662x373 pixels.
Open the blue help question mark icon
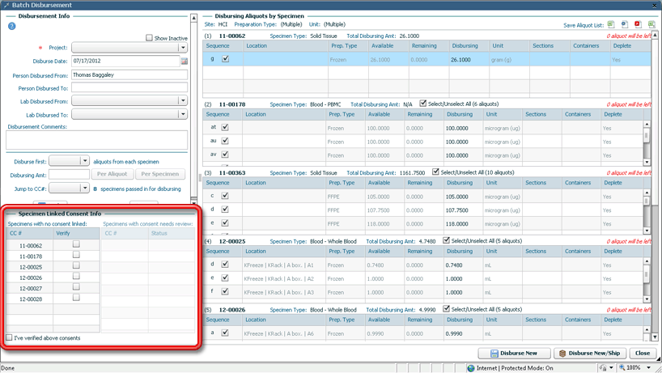(x=11, y=26)
